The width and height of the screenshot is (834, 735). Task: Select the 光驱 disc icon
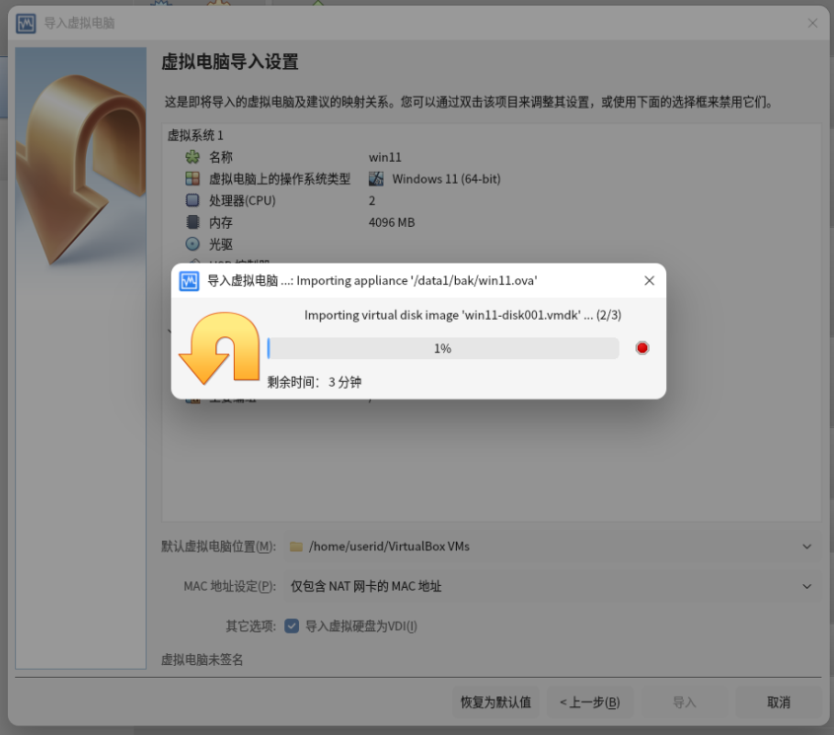pos(192,244)
